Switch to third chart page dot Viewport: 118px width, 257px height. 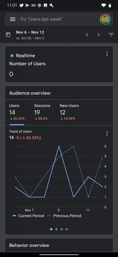tap(61, 229)
